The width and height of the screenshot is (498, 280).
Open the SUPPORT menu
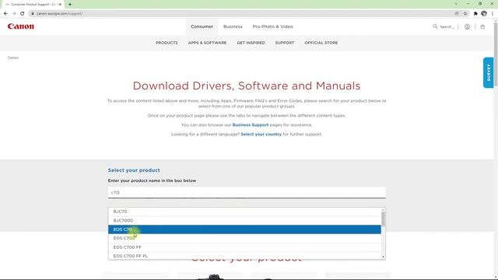285,43
